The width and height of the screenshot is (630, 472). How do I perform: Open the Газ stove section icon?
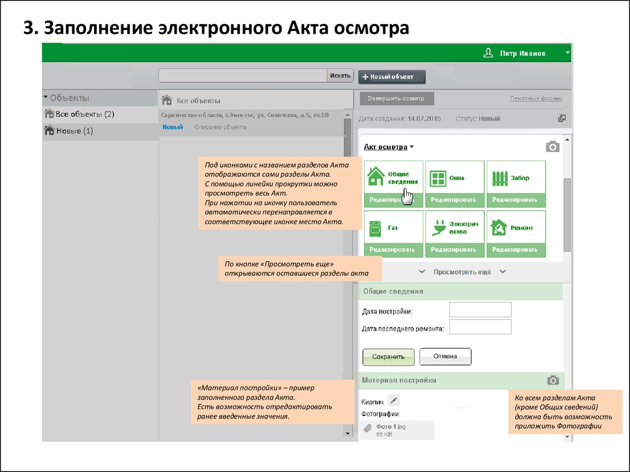(375, 228)
